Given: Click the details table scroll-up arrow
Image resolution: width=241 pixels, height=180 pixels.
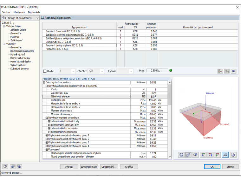Looking at the screenshot, I should click(x=170, y=83).
